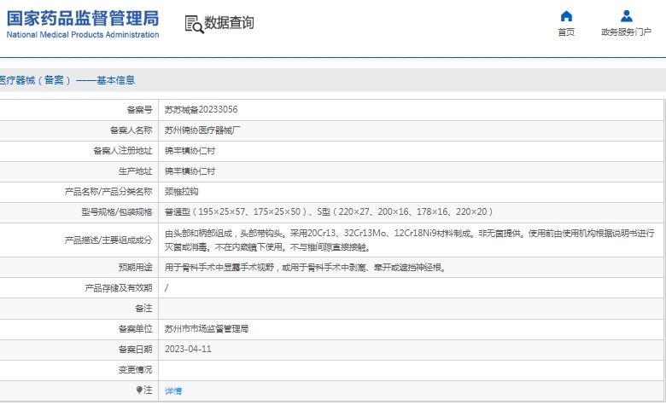Viewport: 666px width, 405px height.
Task: Click the 产品存储及有效期 label
Action: 119,288
